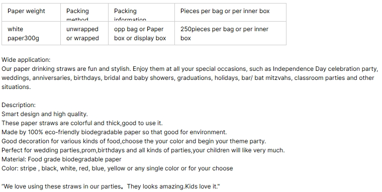Click the Good decoration for food line
Viewport: 382px width, 192px height.
(134, 141)
